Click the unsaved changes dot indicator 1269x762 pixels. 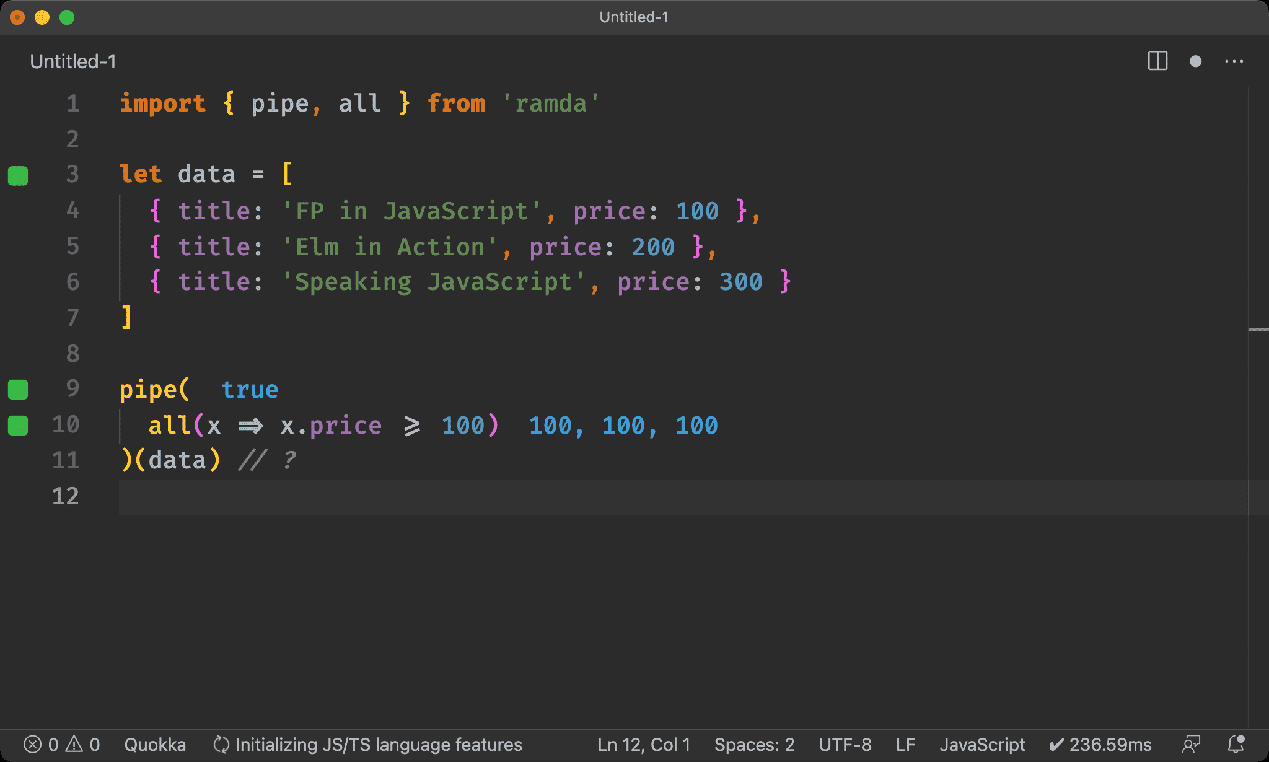click(1196, 61)
